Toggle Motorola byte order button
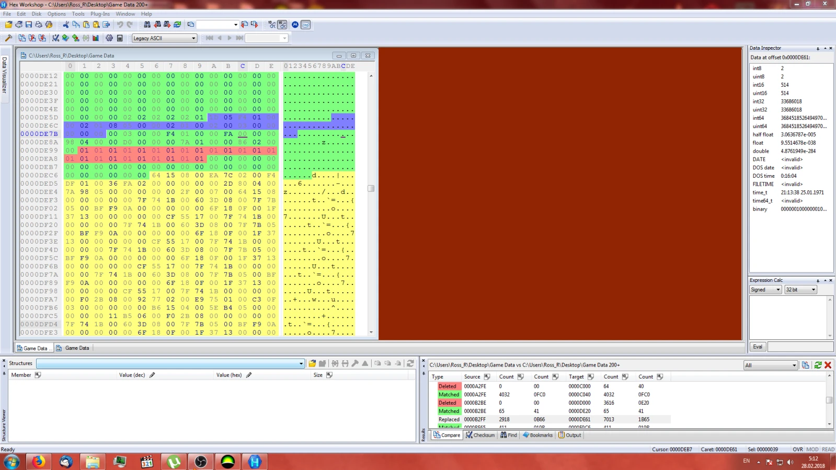836x470 pixels. pos(295,25)
